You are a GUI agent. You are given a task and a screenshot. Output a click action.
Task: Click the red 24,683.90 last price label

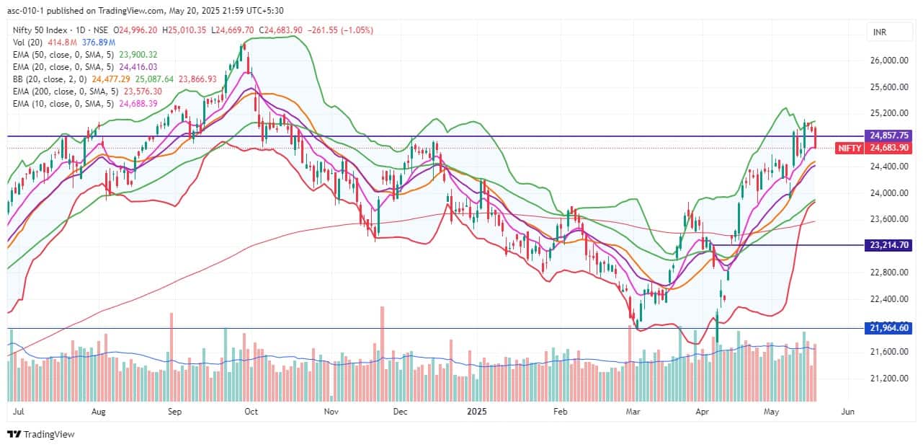click(x=890, y=148)
